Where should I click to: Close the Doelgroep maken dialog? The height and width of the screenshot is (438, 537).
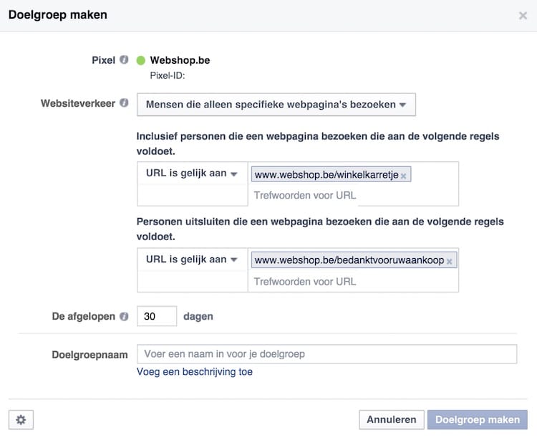pos(523,16)
